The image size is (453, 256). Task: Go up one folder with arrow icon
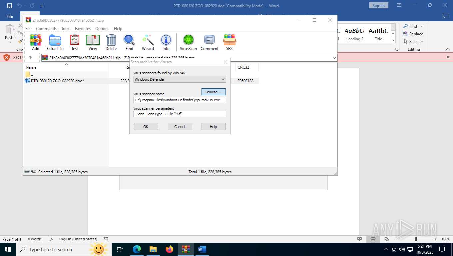30,58
